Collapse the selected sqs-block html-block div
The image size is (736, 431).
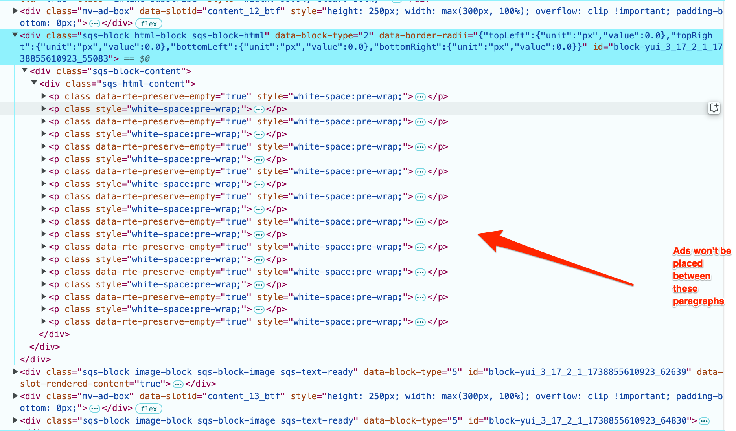click(15, 35)
